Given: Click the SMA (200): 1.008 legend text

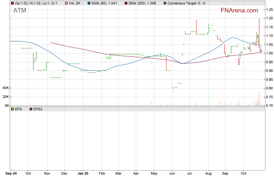Looking at the screenshot, I should [x=143, y=3].
